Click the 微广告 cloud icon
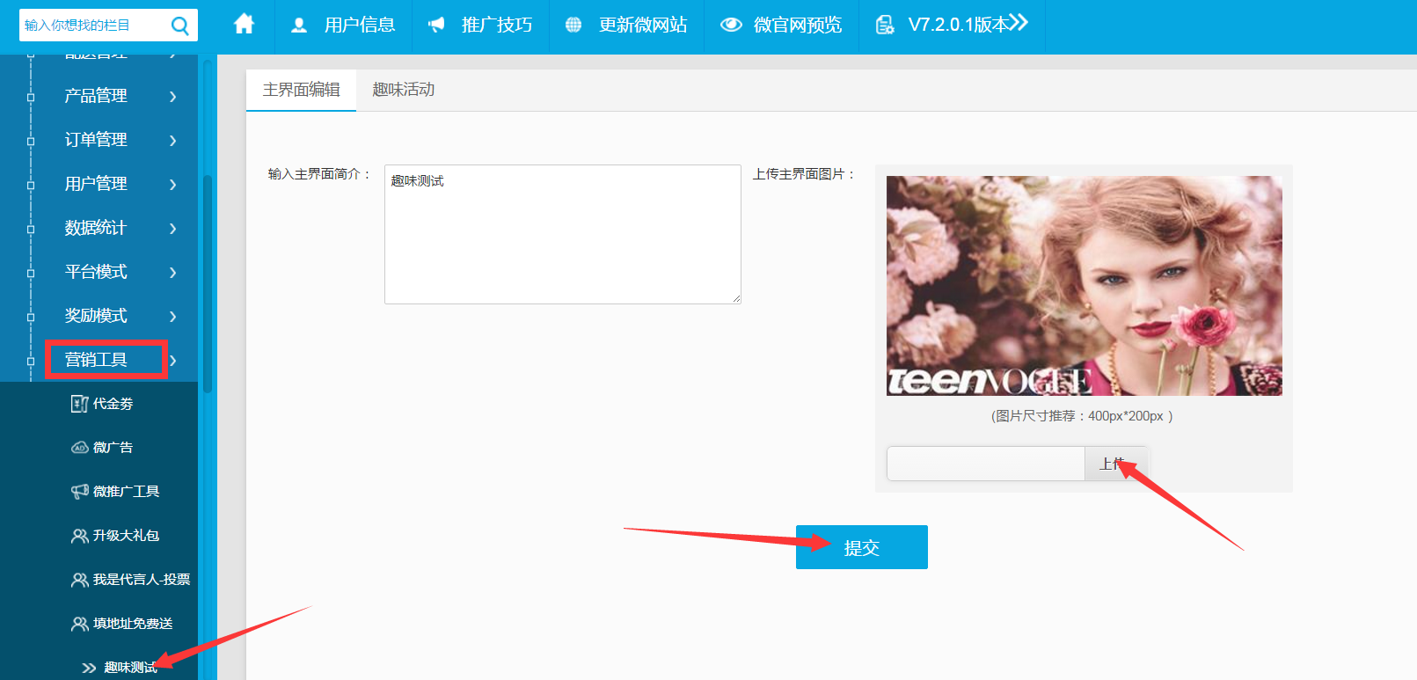This screenshot has width=1417, height=680. [x=79, y=448]
